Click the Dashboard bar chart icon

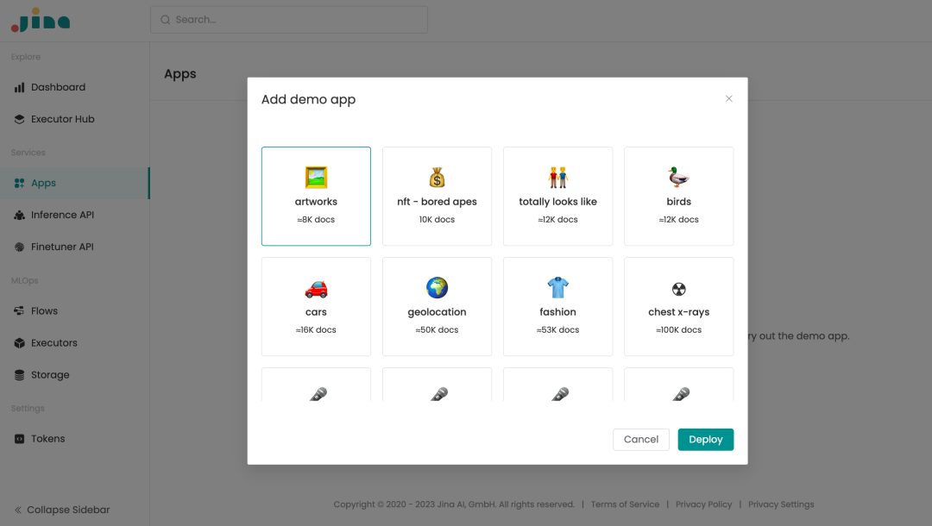tap(20, 87)
